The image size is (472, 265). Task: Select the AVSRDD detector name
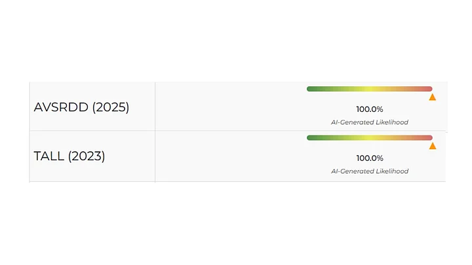[x=62, y=107]
